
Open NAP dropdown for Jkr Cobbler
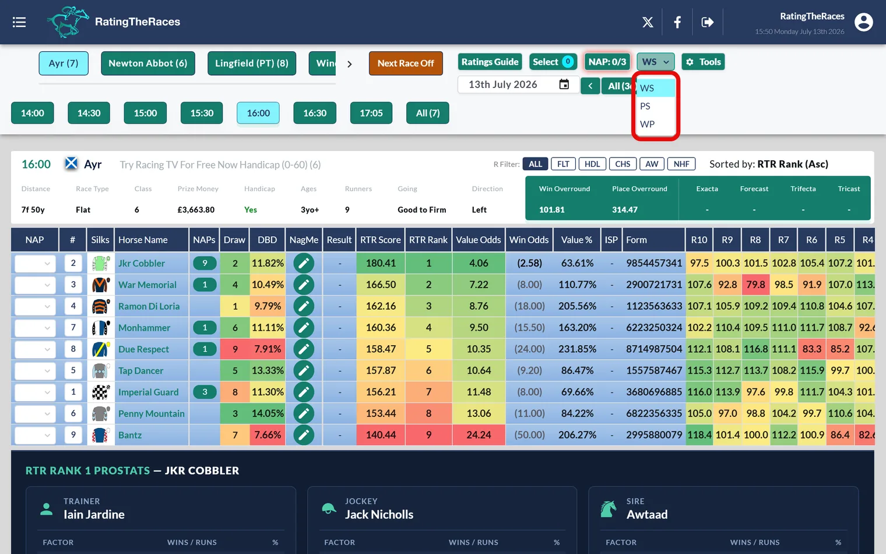coord(35,264)
